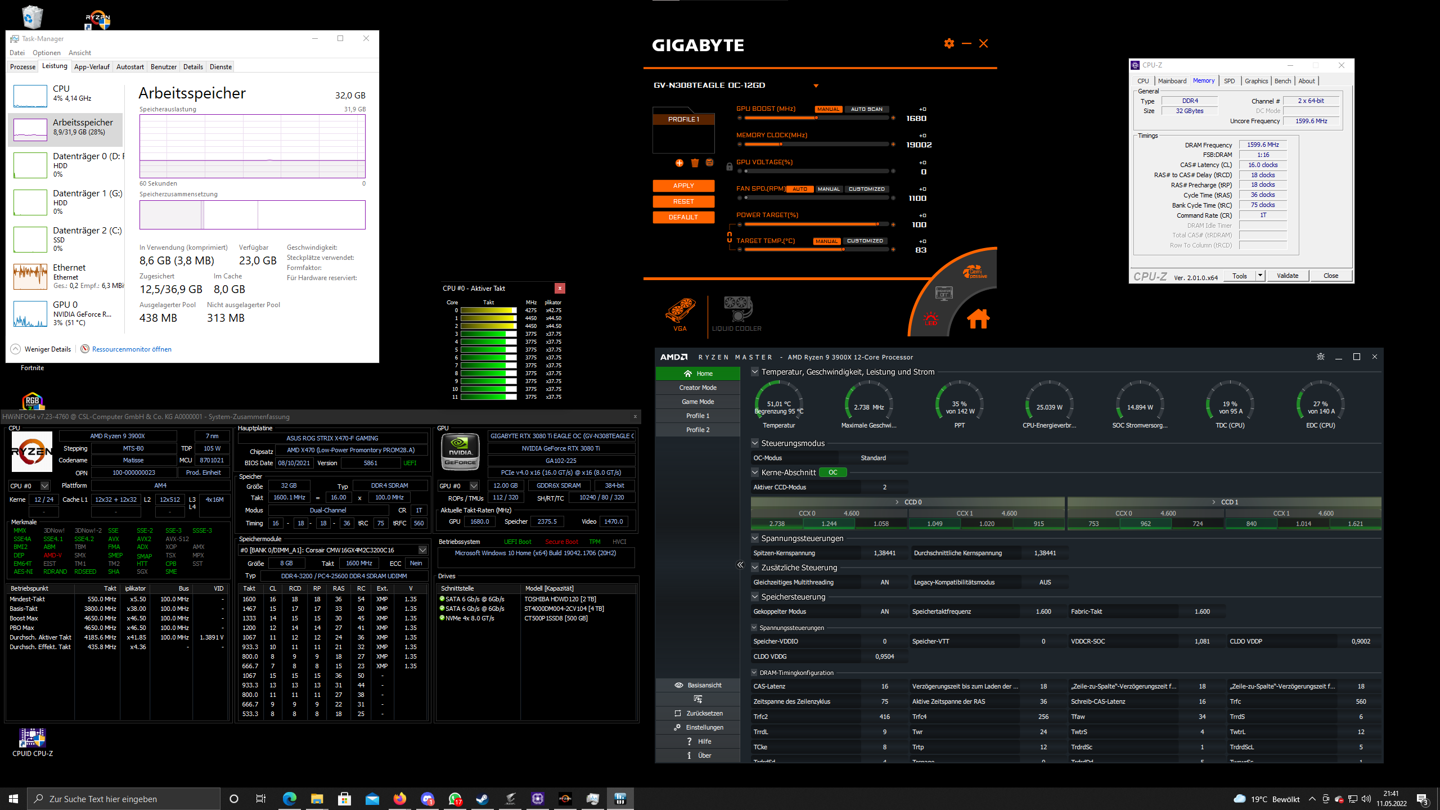This screenshot has width=1440, height=810.
Task: Open the Details tab in Task-Manager
Action: [193, 67]
